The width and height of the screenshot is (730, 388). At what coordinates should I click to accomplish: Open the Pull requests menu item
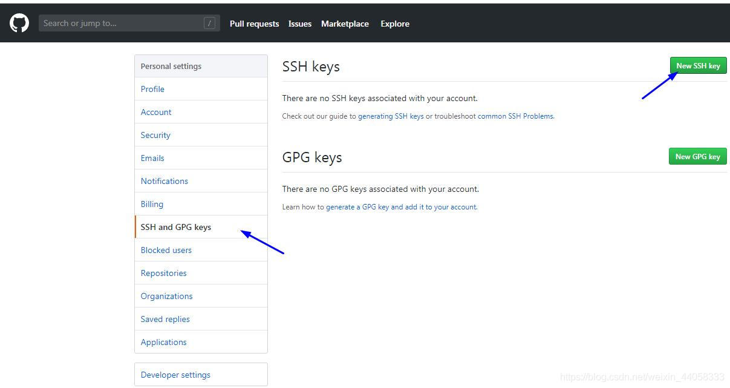tap(254, 24)
